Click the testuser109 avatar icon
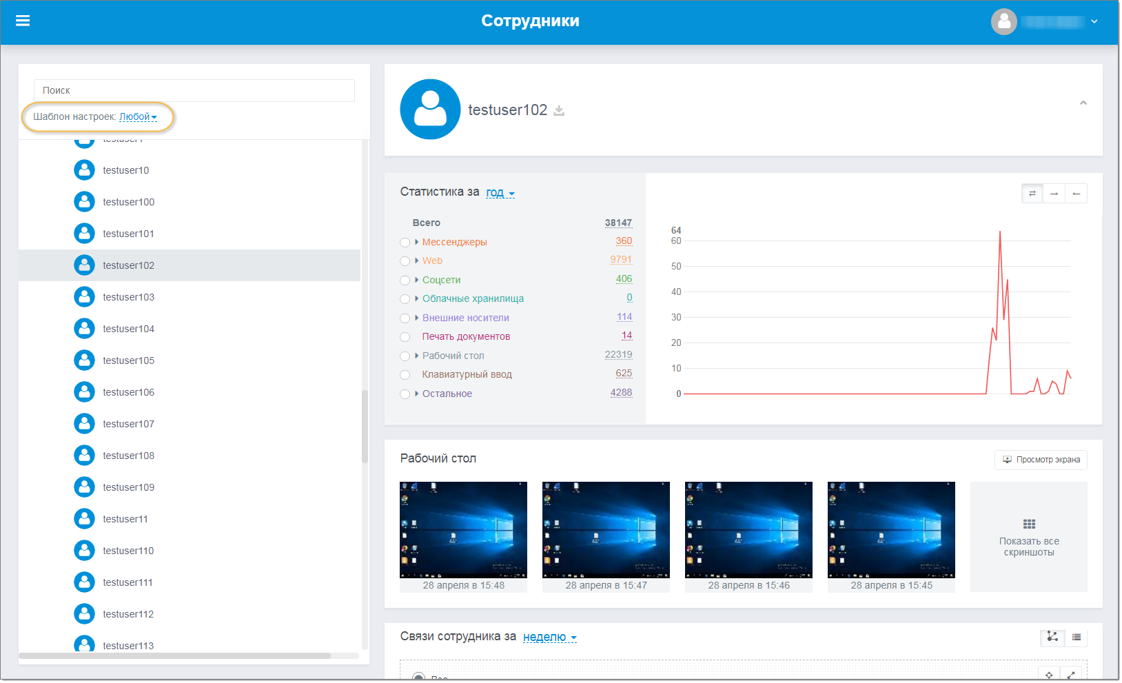Screen dimensions: 1122x683 click(84, 487)
